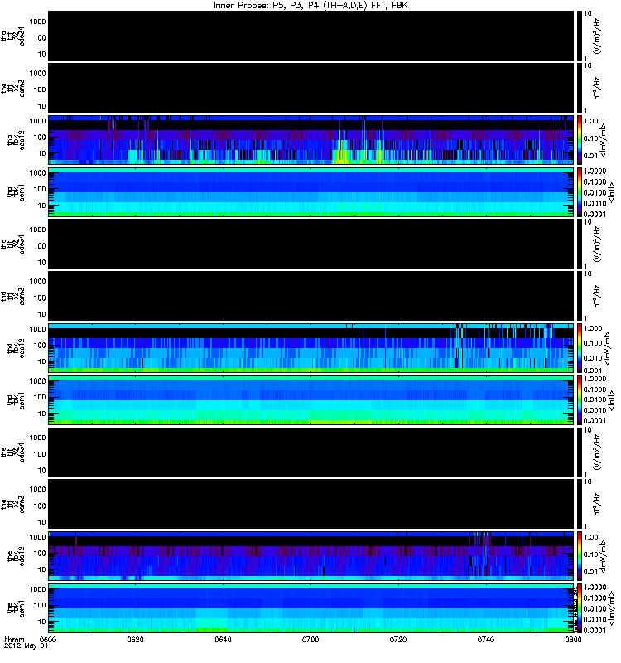
Task: Click the the fbk edc12 color scale bar
Action: click(x=580, y=556)
